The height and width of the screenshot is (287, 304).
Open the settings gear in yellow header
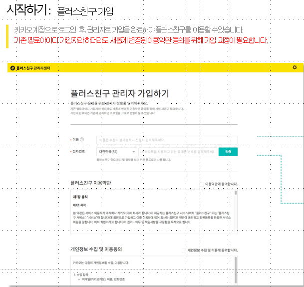tap(295, 67)
